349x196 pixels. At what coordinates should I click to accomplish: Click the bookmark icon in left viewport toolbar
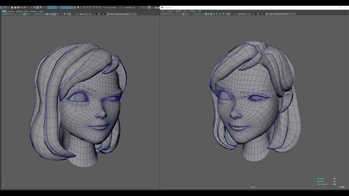[x=12, y=14]
